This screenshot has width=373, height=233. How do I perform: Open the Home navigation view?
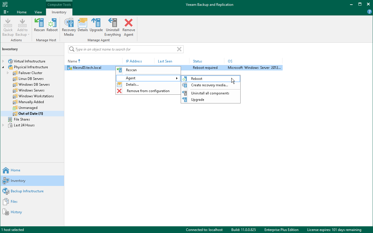click(32, 170)
